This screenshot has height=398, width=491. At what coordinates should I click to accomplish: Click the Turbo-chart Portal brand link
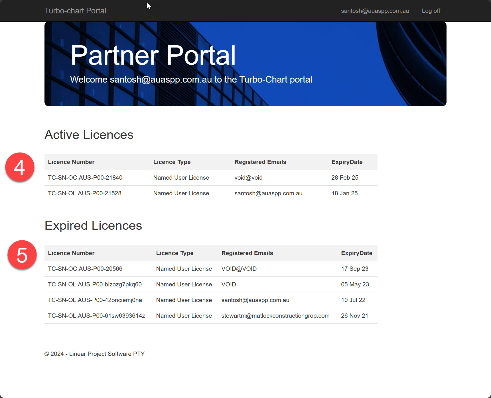click(75, 11)
